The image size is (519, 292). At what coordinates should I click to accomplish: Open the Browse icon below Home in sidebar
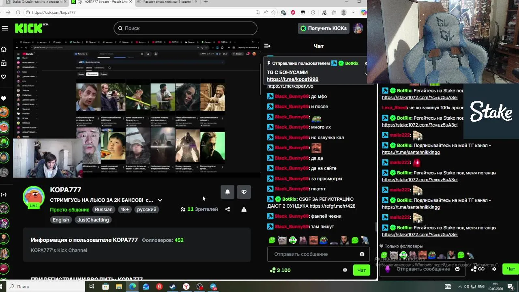pos(4,63)
